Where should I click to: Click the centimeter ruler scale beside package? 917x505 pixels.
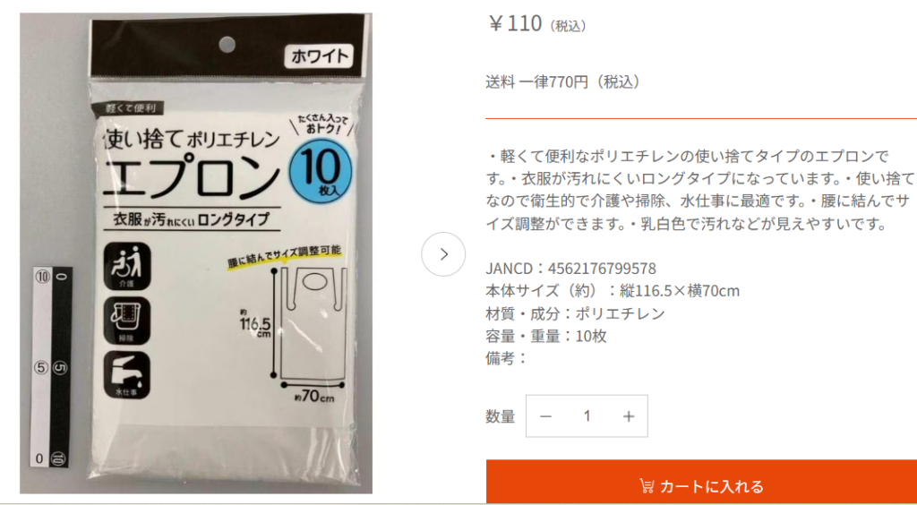click(51, 367)
